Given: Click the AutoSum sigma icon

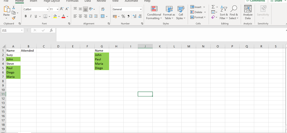Looking at the screenshot, I should (213, 7).
